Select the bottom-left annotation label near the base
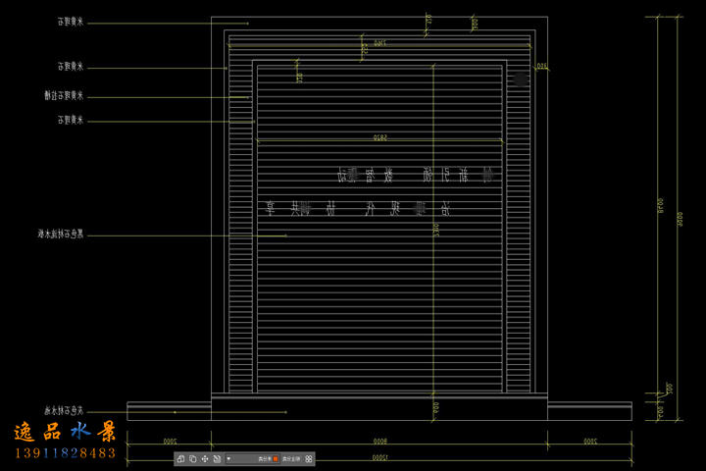 tap(67, 410)
